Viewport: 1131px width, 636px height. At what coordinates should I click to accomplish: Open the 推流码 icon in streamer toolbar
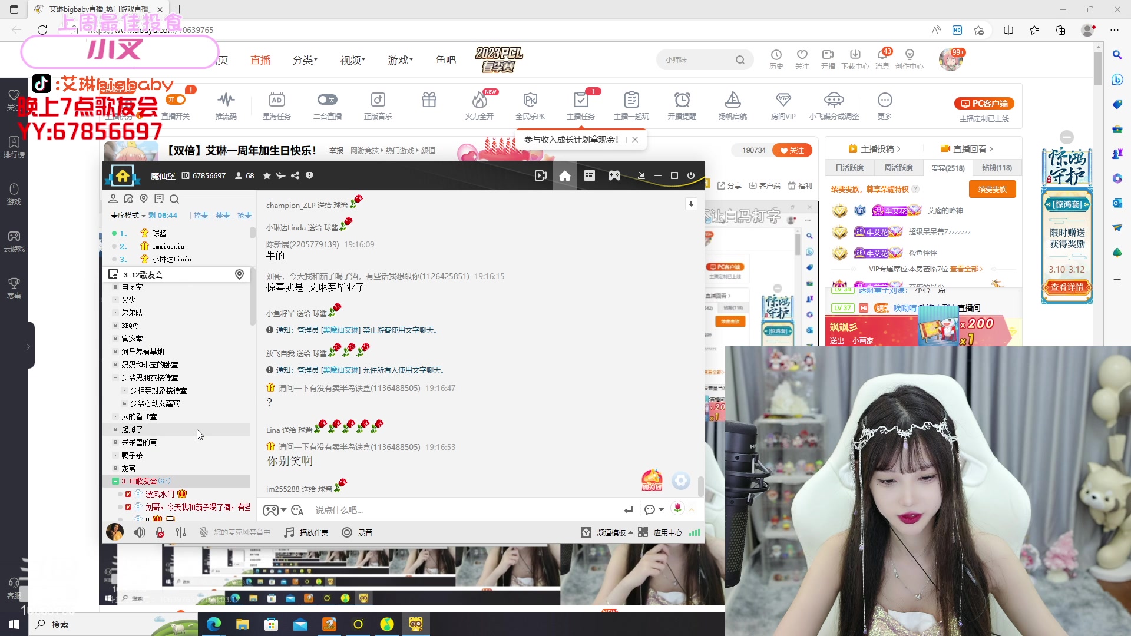pos(226,106)
